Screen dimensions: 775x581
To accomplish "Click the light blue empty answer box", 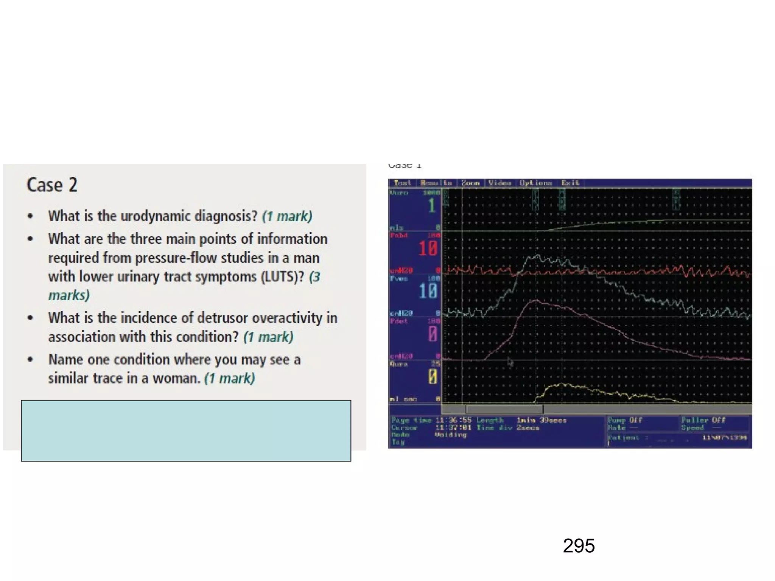I will (x=186, y=430).
